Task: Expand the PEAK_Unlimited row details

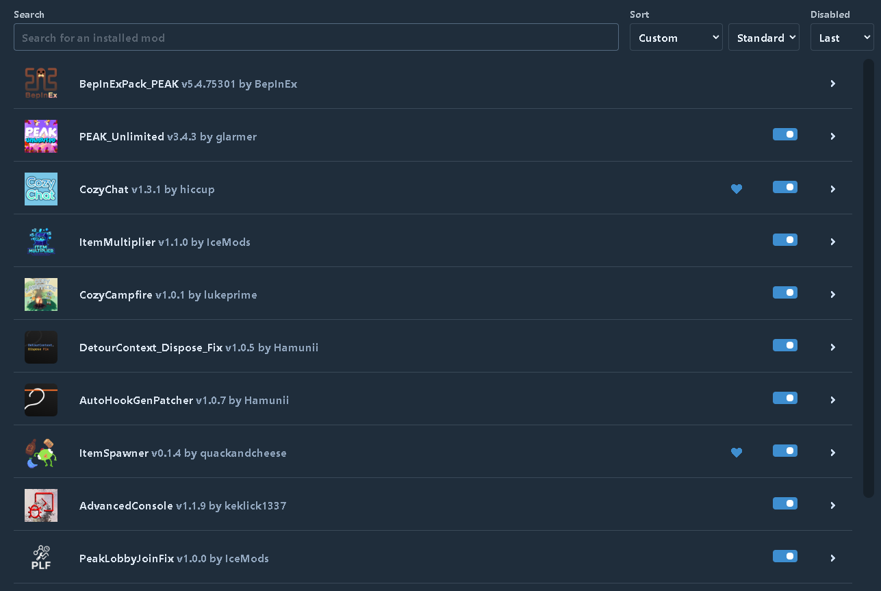Action: pos(833,136)
